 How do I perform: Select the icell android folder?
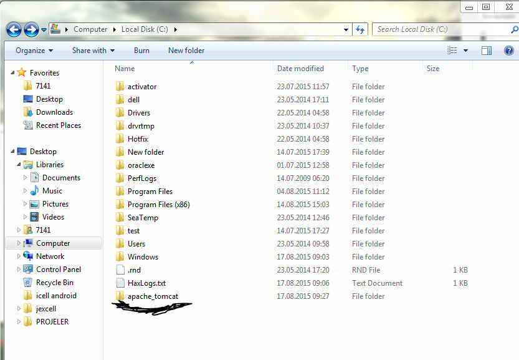[50, 296]
